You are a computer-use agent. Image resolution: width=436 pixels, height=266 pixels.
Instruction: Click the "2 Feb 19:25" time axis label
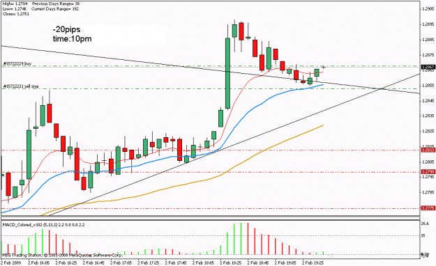313,263
